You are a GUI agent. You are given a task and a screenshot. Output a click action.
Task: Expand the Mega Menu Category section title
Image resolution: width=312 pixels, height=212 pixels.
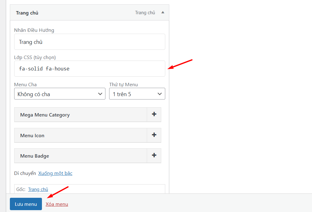[x=45, y=115]
